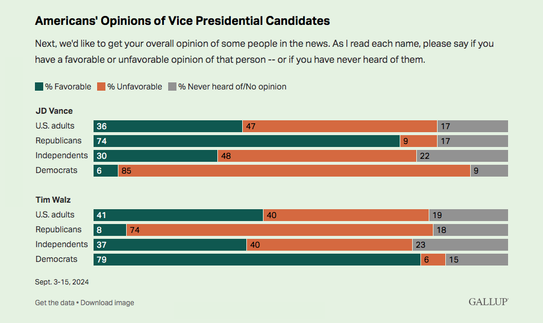Click Tim Walz Democrats unfavorable bar (6)
Image resolution: width=543 pixels, height=323 pixels.
[x=433, y=260]
